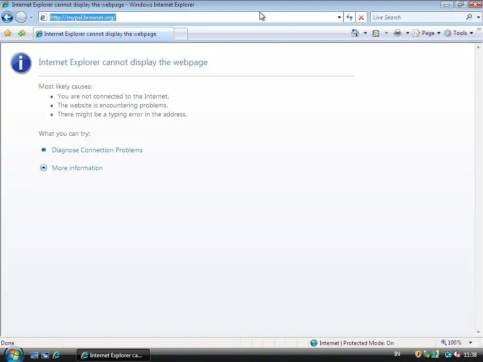Click the scrollbar down arrow

coord(478,332)
